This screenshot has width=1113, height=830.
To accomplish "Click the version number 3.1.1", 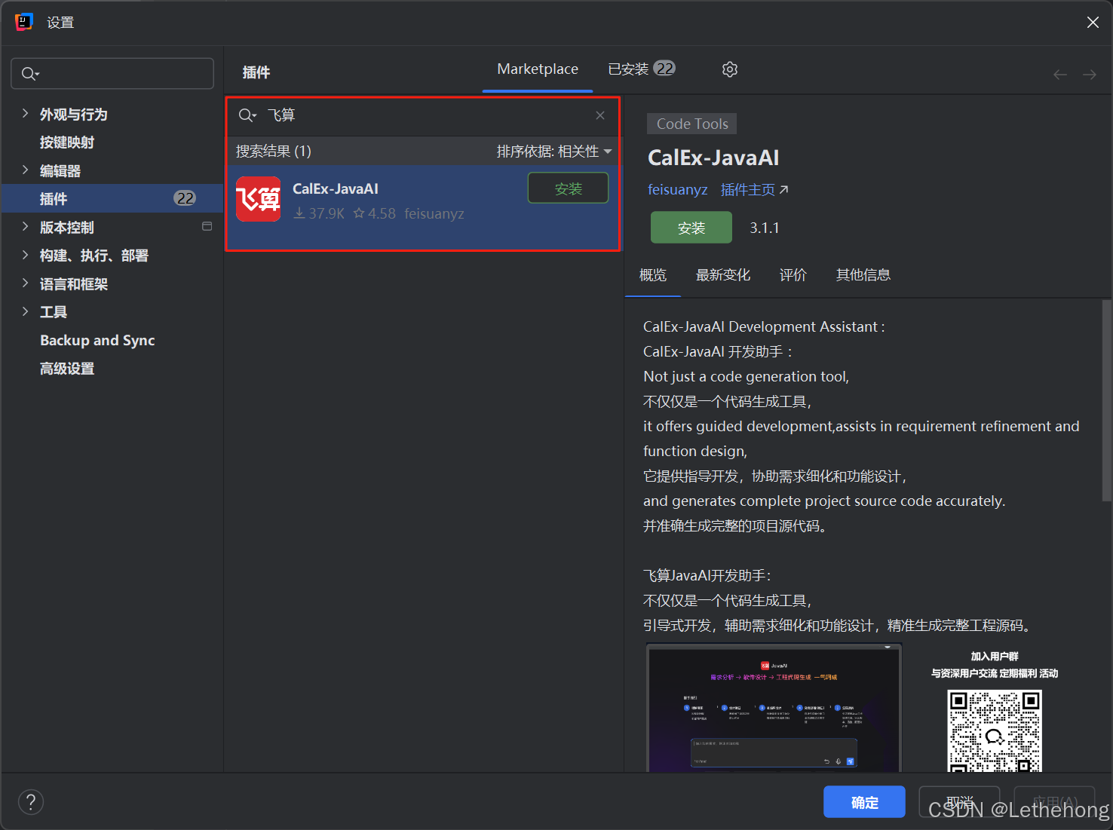I will click(x=765, y=228).
